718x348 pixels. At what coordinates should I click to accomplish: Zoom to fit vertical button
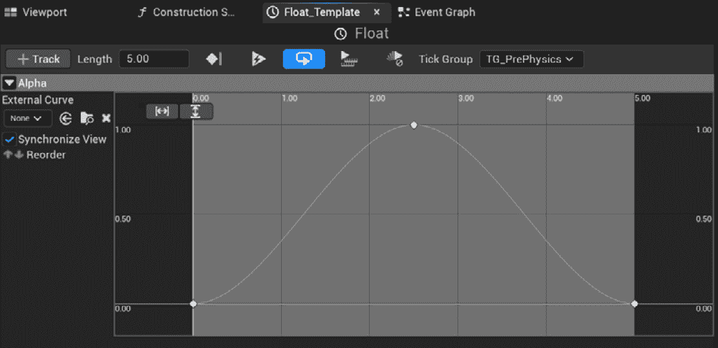(196, 111)
